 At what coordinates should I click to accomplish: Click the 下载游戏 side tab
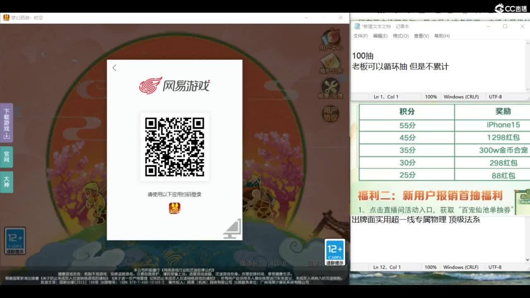6,123
